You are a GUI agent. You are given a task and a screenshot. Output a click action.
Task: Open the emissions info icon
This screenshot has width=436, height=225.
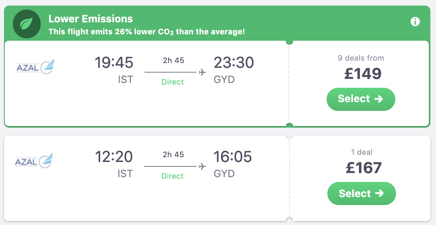pyautogui.click(x=415, y=22)
